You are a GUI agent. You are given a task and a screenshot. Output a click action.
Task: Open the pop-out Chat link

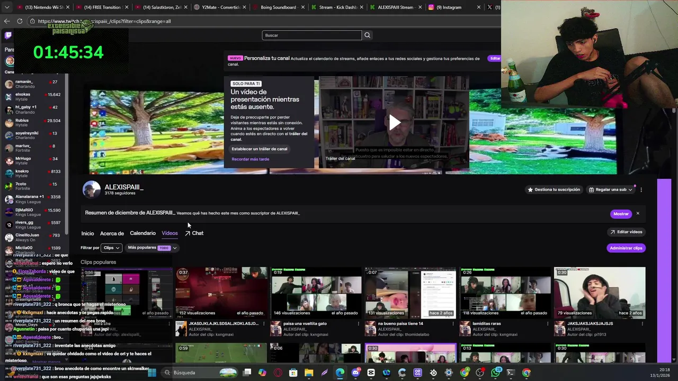(x=194, y=233)
